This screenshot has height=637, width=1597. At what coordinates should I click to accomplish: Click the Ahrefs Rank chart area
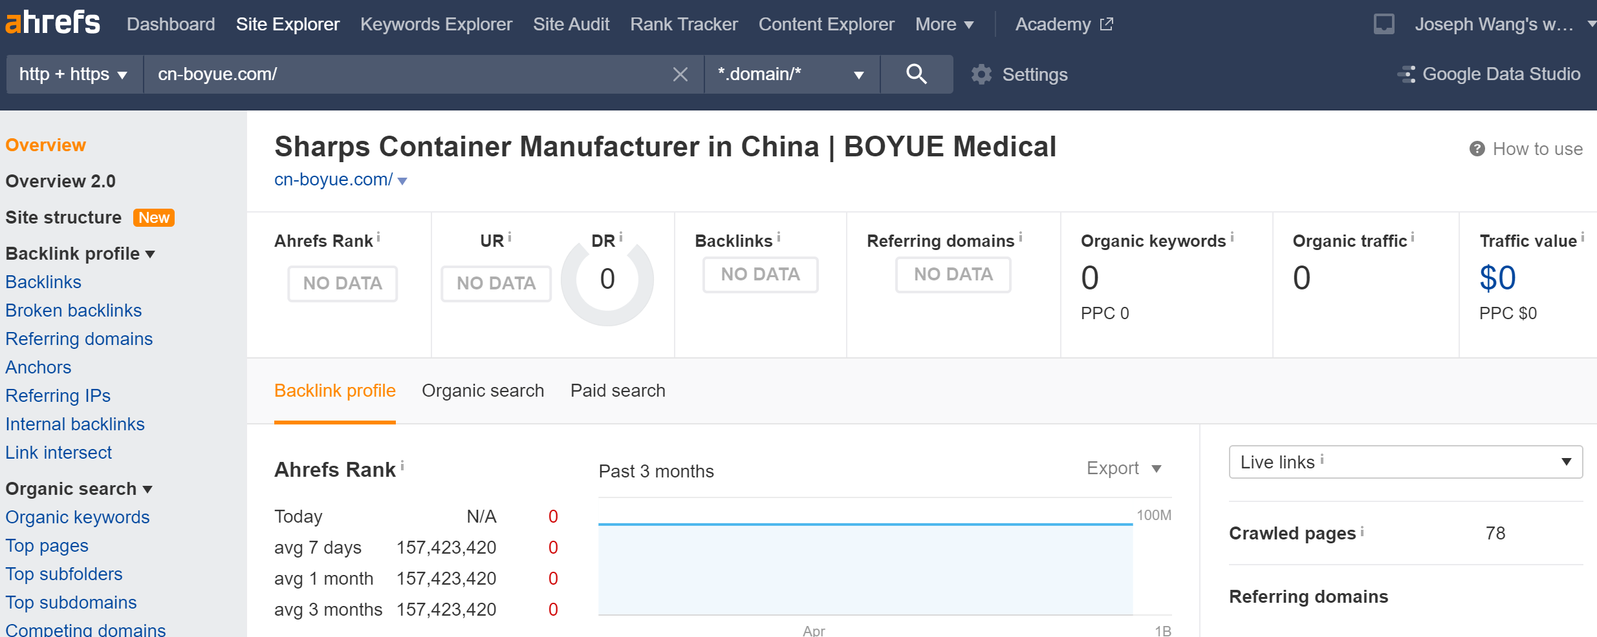[x=865, y=569]
